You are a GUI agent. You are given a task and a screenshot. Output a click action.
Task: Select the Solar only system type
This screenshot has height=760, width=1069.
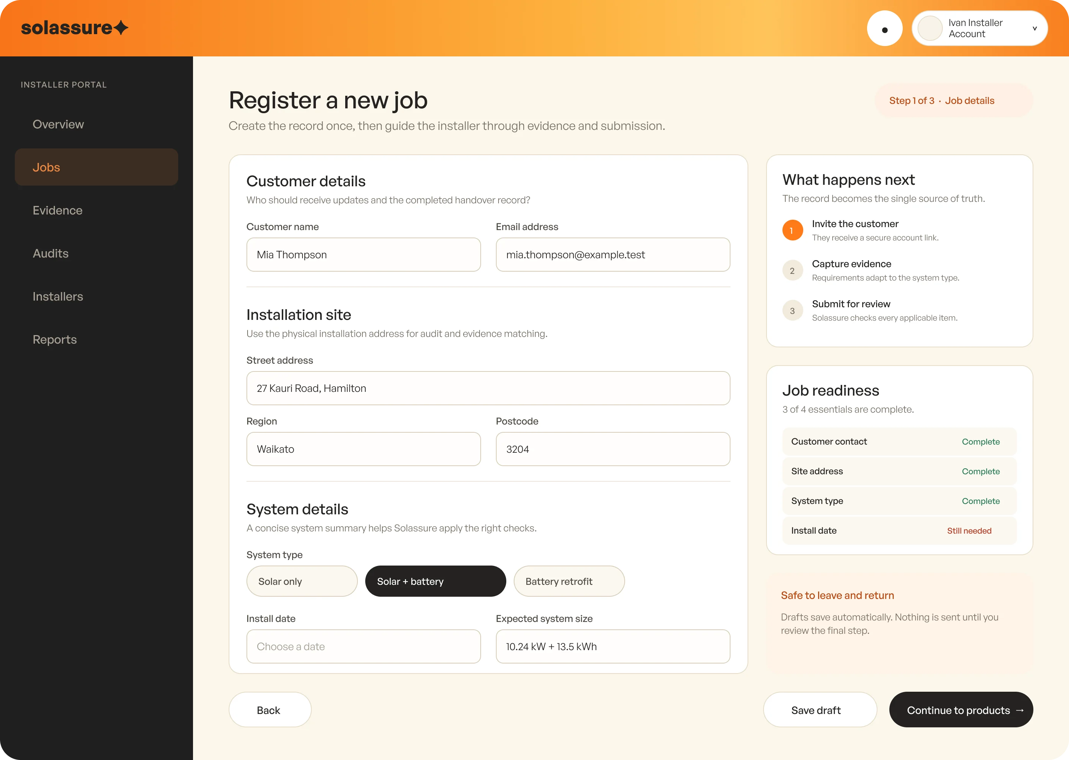point(302,581)
